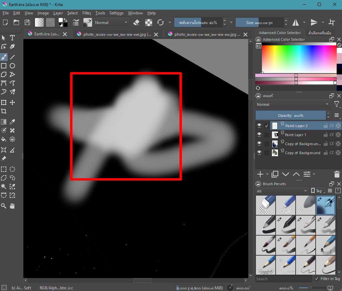Select the Fill bucket tool
The image size is (342, 291).
4,139
